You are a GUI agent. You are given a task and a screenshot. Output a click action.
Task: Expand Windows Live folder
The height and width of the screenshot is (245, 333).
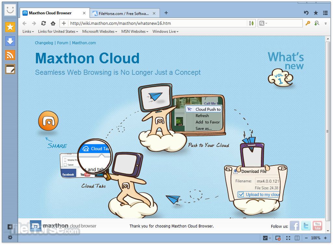(166, 32)
